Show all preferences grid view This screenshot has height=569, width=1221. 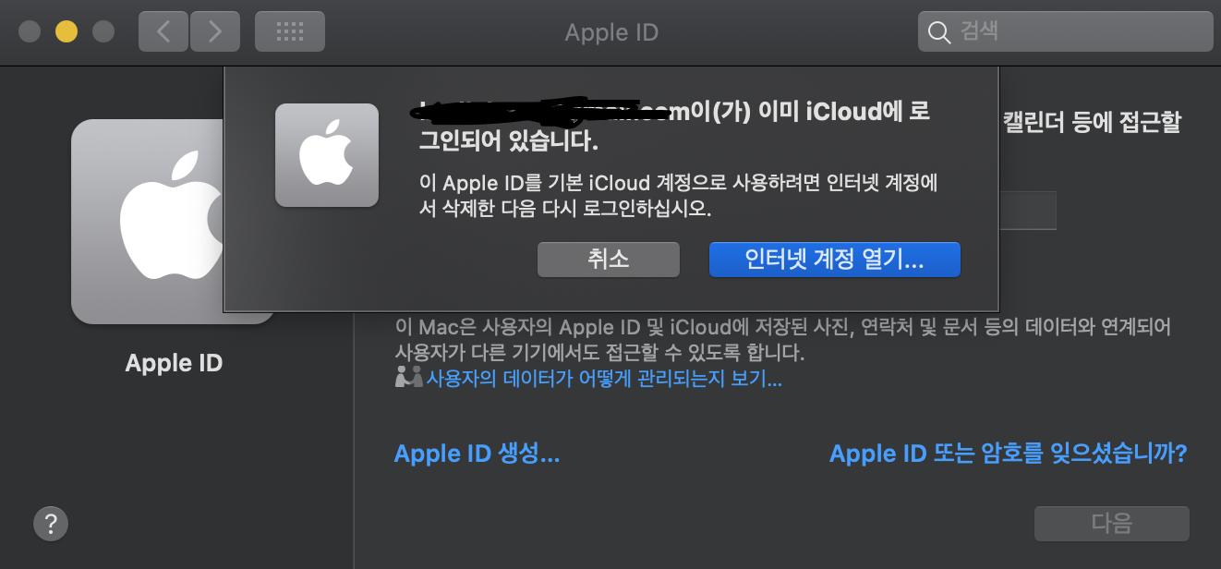(x=289, y=31)
